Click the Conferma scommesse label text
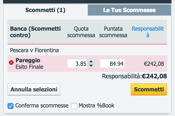 [x=42, y=106]
